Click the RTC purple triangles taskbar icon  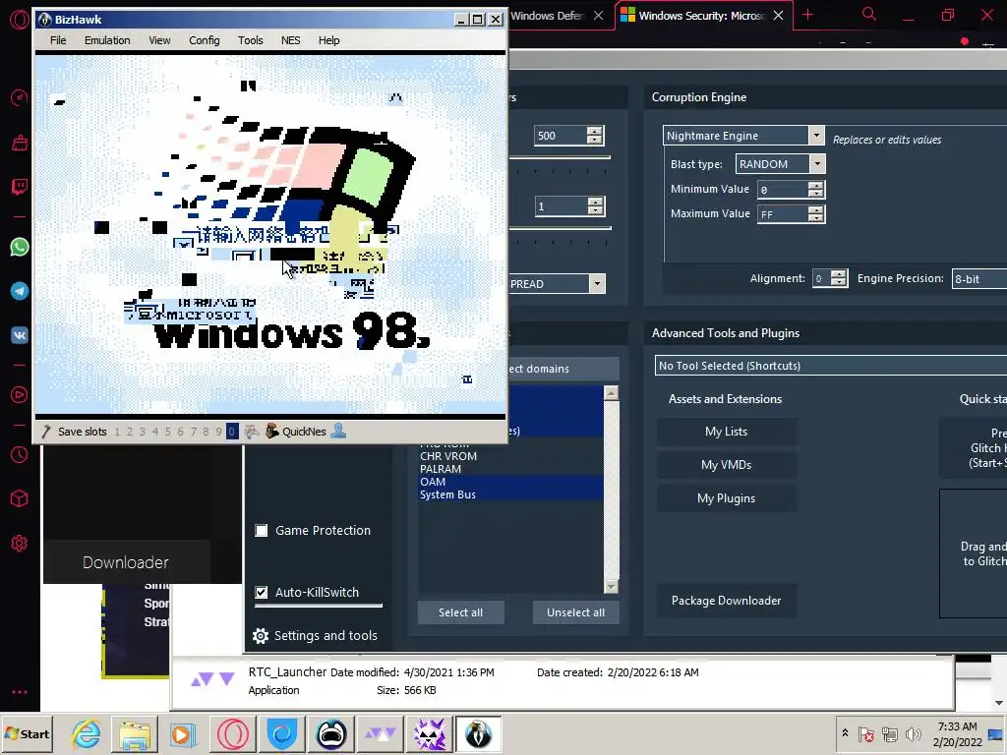pyautogui.click(x=381, y=733)
